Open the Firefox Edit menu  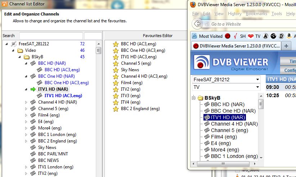coord(207,14)
